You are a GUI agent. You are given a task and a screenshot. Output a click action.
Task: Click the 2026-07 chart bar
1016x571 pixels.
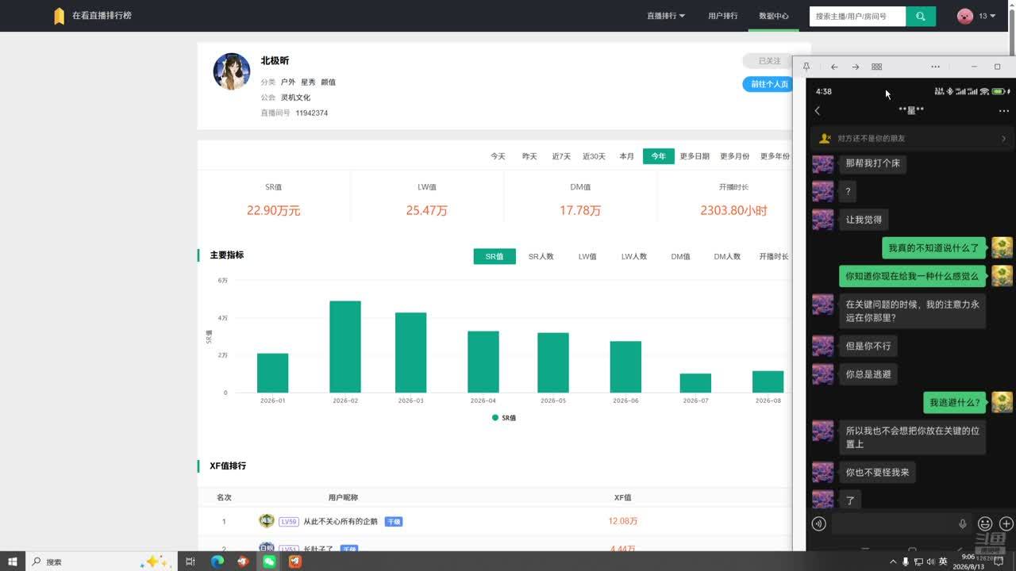[695, 383]
